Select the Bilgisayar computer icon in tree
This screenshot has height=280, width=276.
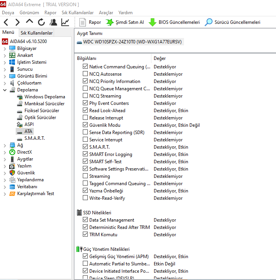coord(12,48)
